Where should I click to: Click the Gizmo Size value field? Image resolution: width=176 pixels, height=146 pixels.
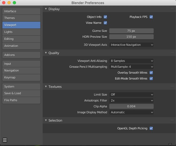tap(131, 31)
